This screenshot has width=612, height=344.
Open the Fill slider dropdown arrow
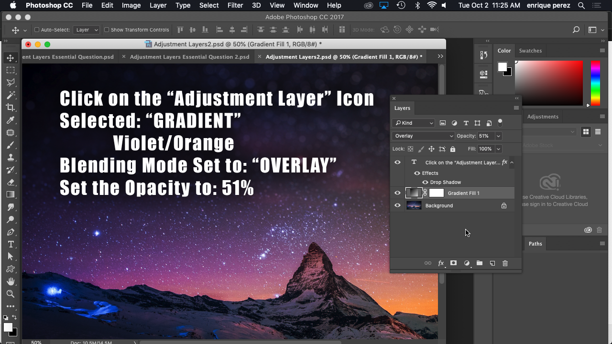click(498, 149)
